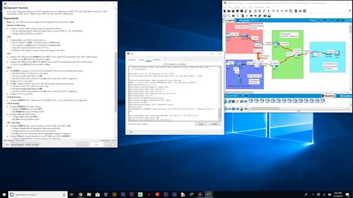Choose the Delete tool in the second toolbar
Viewport: 353px width, 198px height.
tap(233, 16)
